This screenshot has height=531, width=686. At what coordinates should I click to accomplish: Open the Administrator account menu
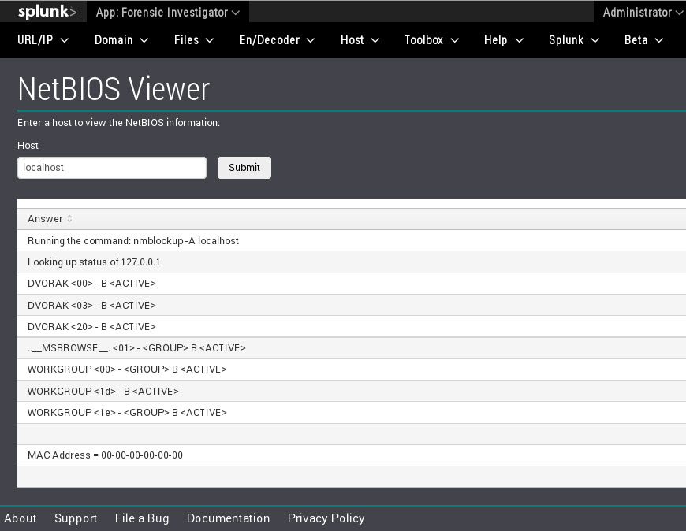(643, 13)
